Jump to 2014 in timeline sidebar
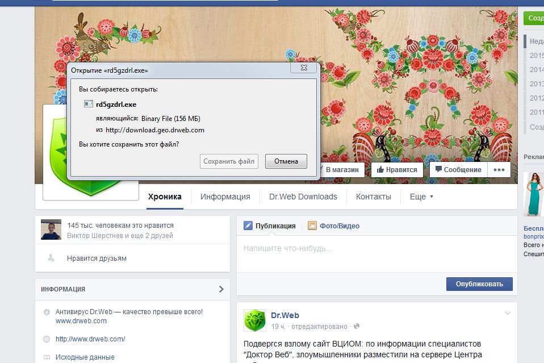Screen dimensions: 544x363 [537, 69]
